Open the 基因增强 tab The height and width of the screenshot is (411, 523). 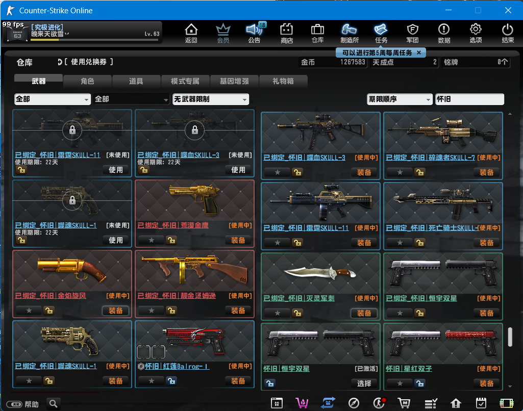[x=234, y=81]
